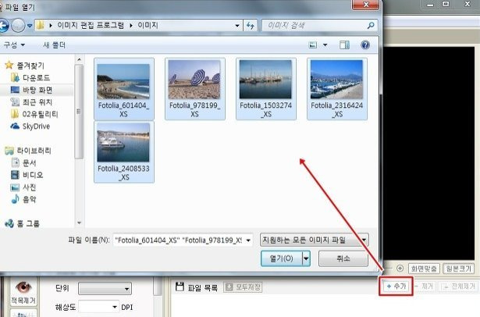480x317 pixels.
Task: Select the 적목제거 red-eye removal tool
Action: pos(23,293)
